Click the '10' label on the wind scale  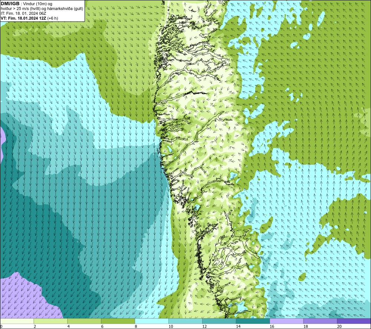pos(171,327)
